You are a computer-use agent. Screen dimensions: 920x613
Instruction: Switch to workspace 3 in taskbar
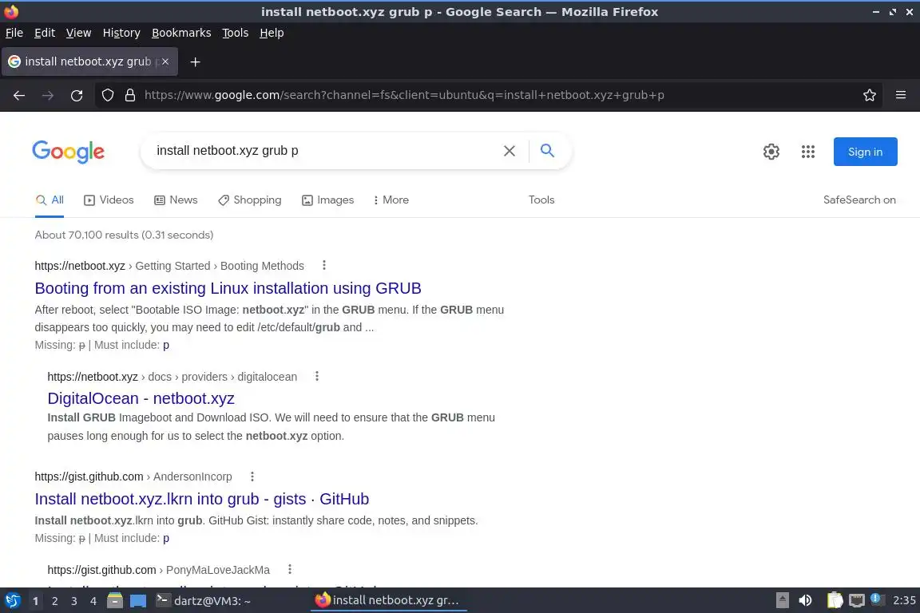pos(74,601)
